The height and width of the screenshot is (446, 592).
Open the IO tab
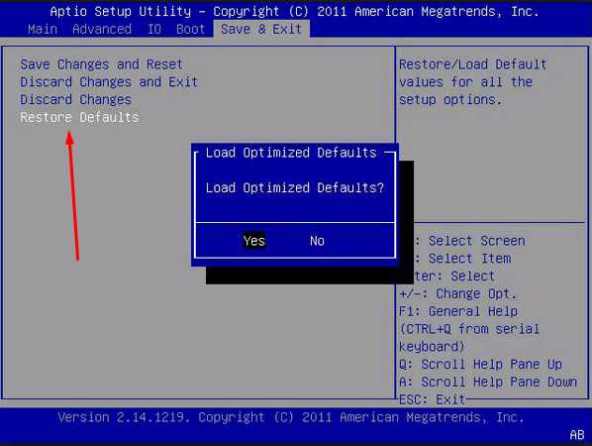pyautogui.click(x=154, y=29)
